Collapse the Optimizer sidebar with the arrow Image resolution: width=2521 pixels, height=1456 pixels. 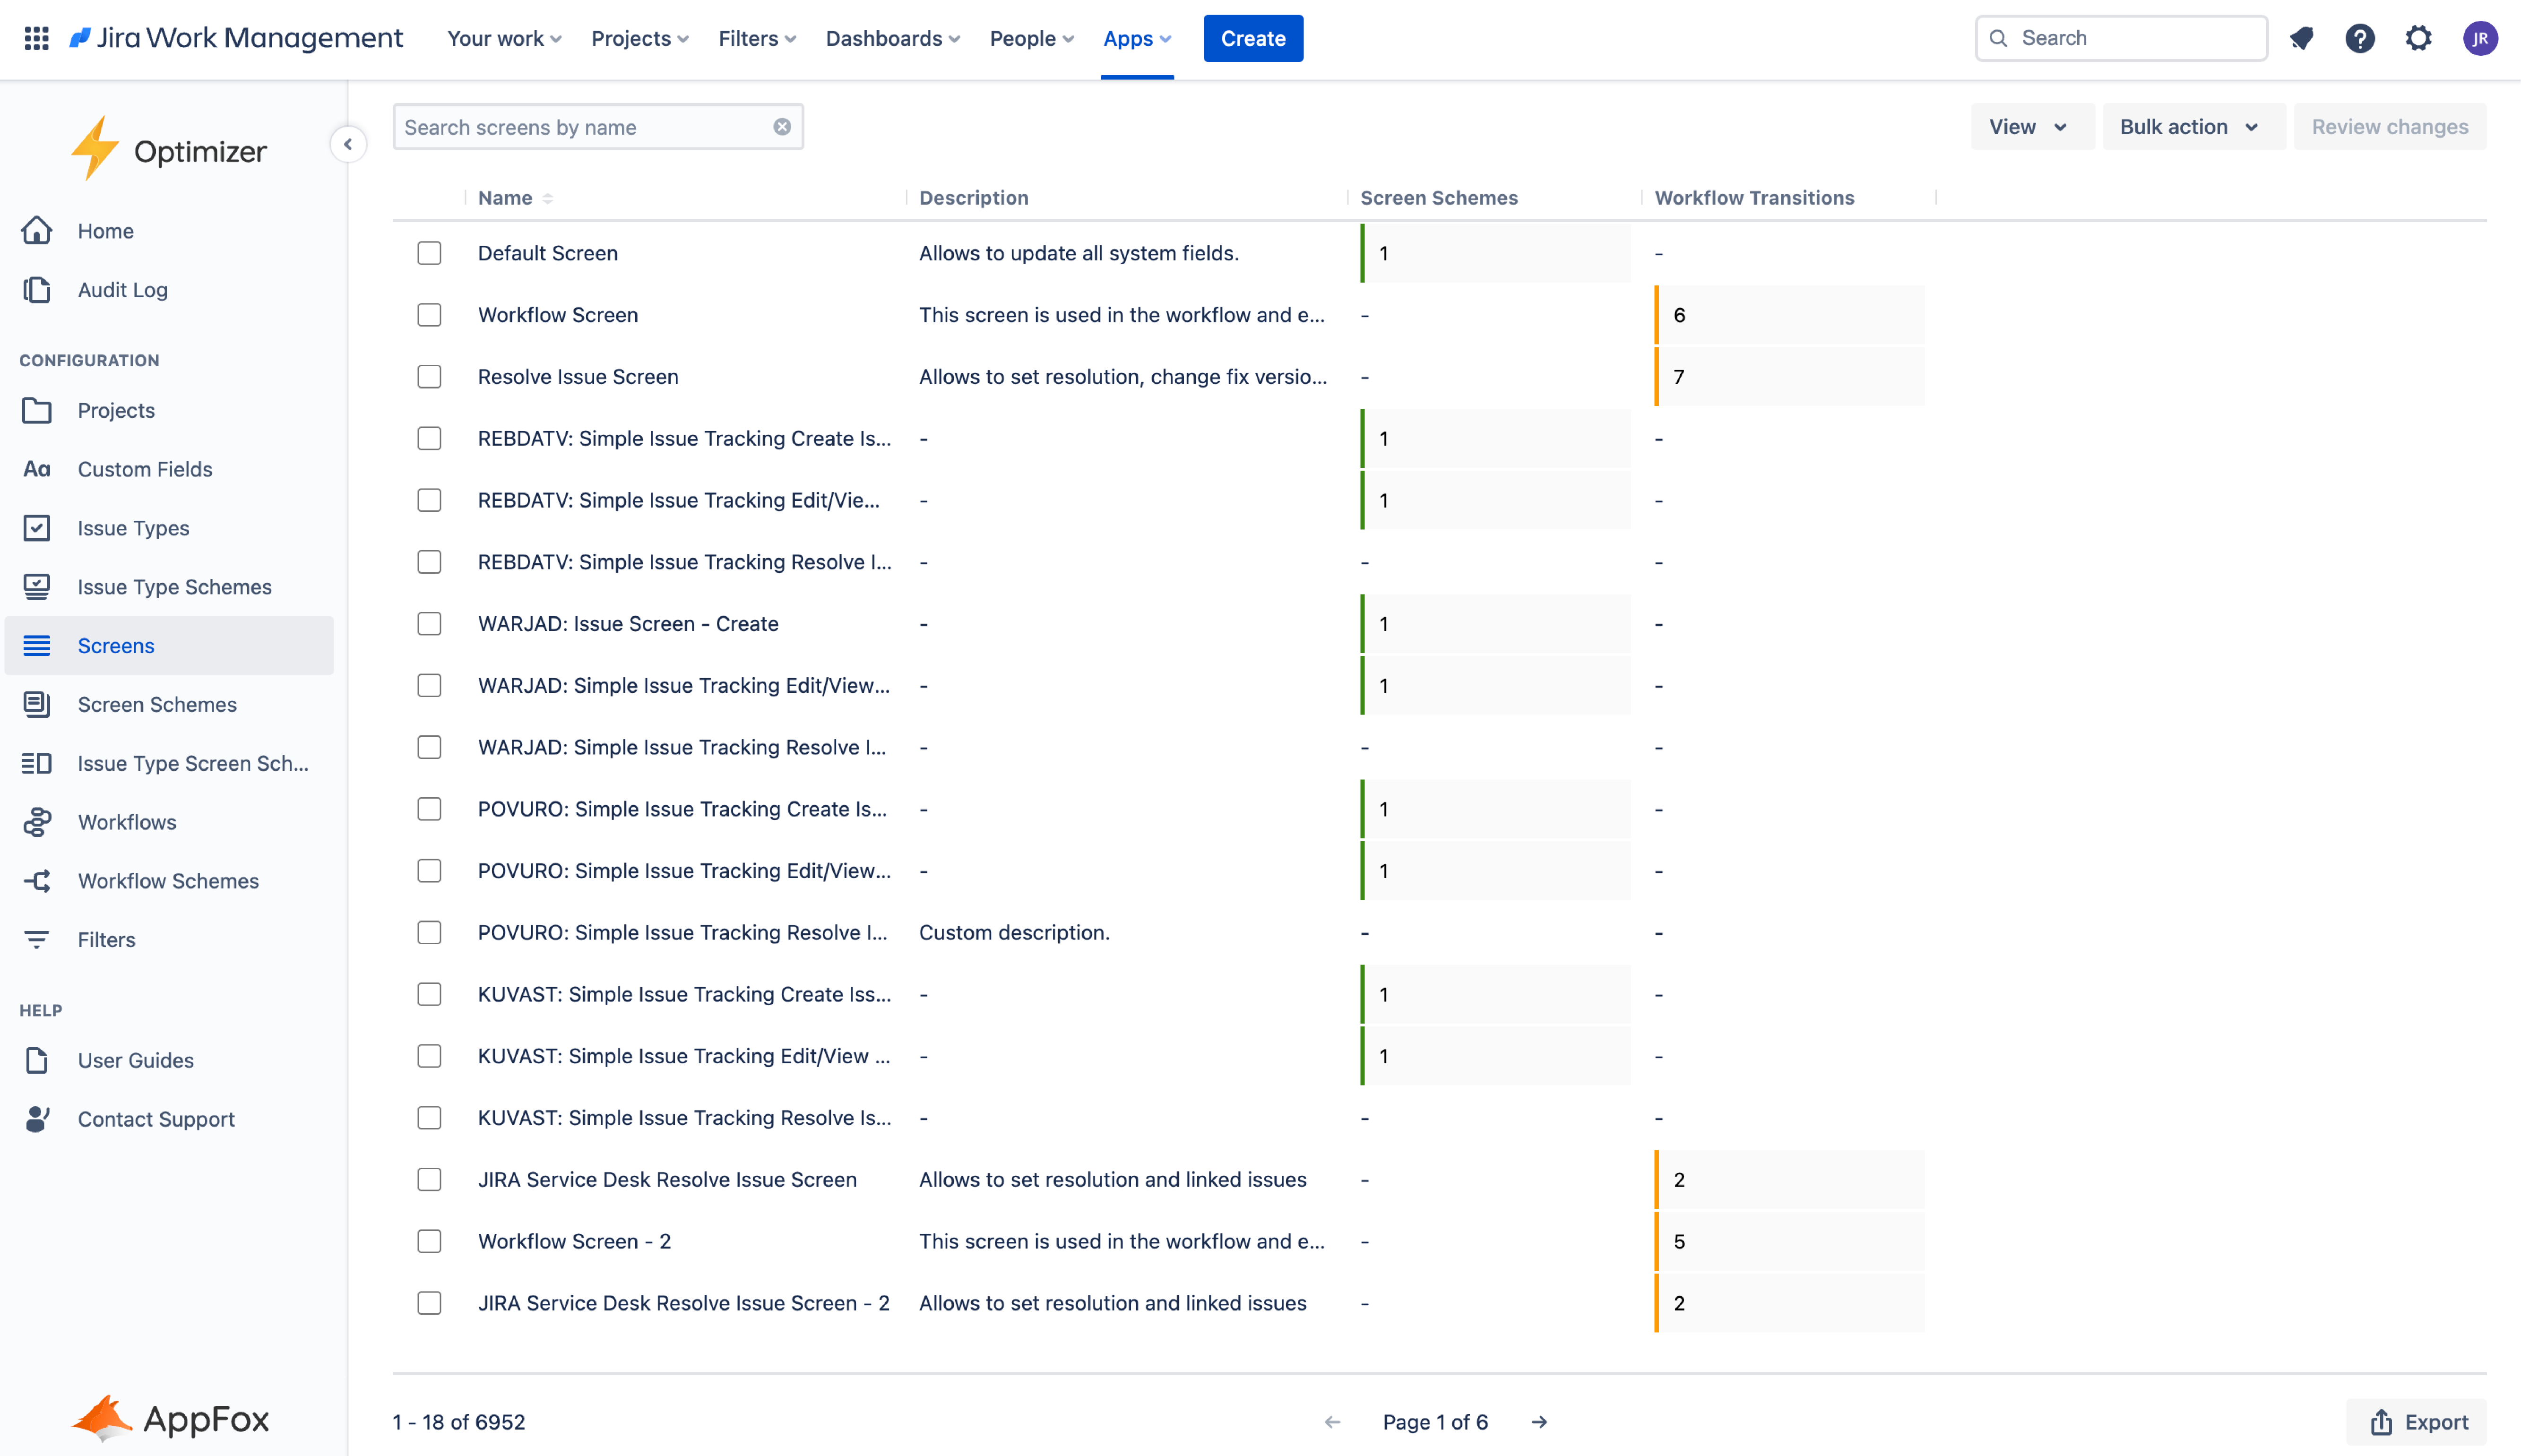(x=348, y=144)
